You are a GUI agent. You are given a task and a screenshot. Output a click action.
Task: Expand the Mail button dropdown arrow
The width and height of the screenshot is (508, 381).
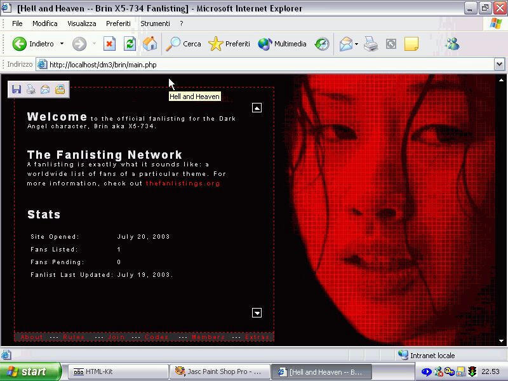[x=357, y=44]
